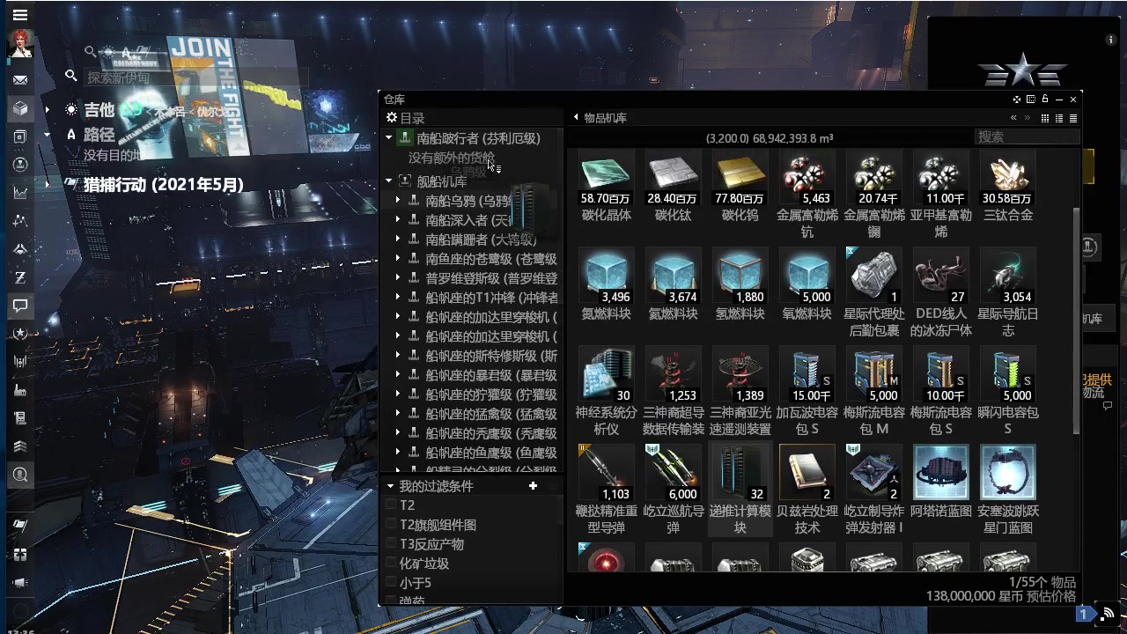
Task: Open the Chat channels bubble icon
Action: coord(19,306)
